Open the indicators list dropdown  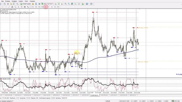click(x=83, y=4)
